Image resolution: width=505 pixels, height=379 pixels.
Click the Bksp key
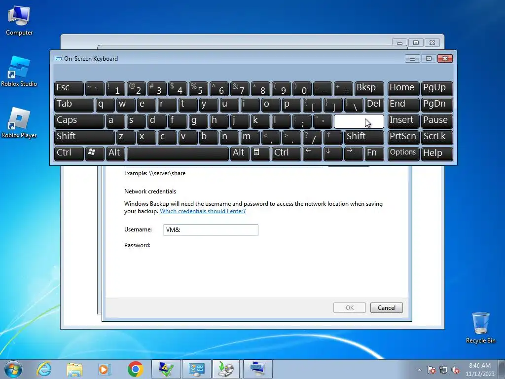coord(369,89)
